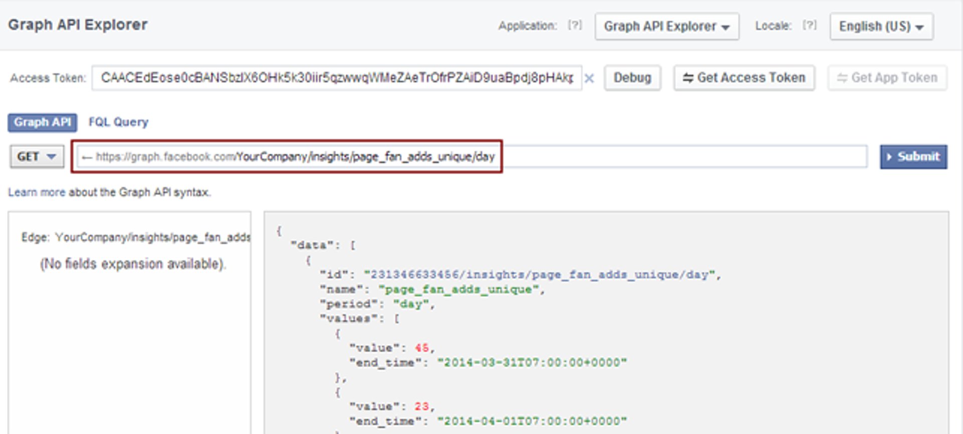Image resolution: width=963 pixels, height=434 pixels.
Task: Click the Graph API URL query field
Action: click(x=471, y=157)
